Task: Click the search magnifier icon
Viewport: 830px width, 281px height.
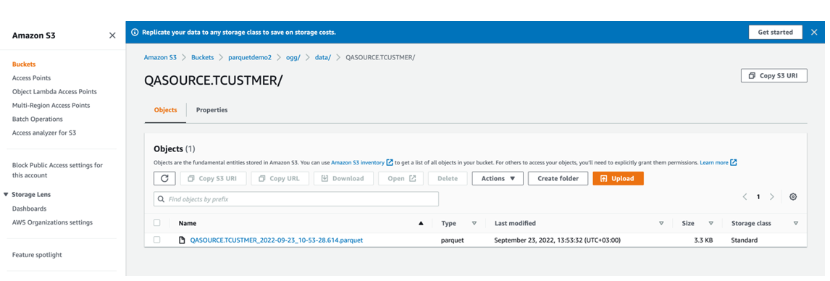Action: 161,199
